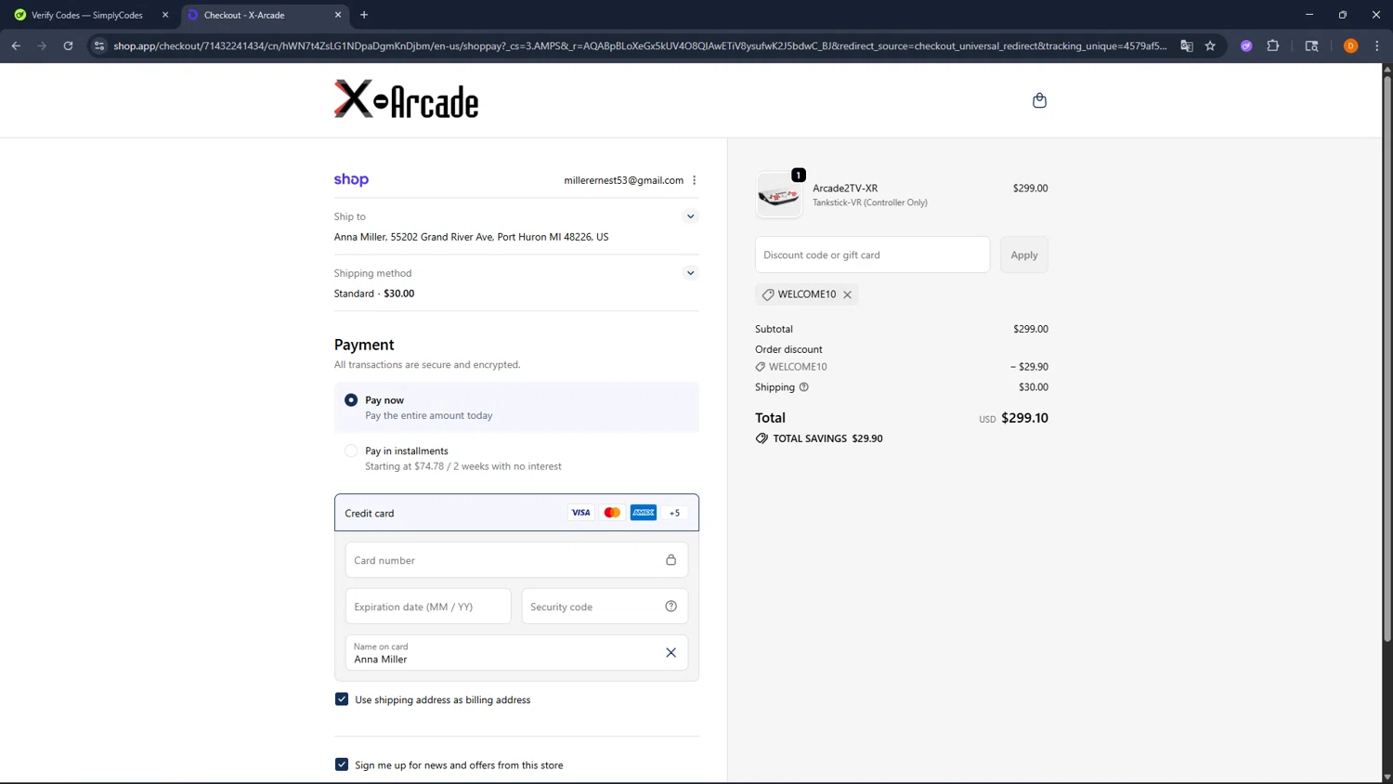The width and height of the screenshot is (1393, 784).
Task: Click the Shop Pay logo
Action: pyautogui.click(x=351, y=179)
